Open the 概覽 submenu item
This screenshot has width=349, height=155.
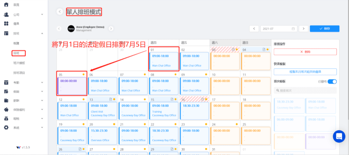point(16,43)
